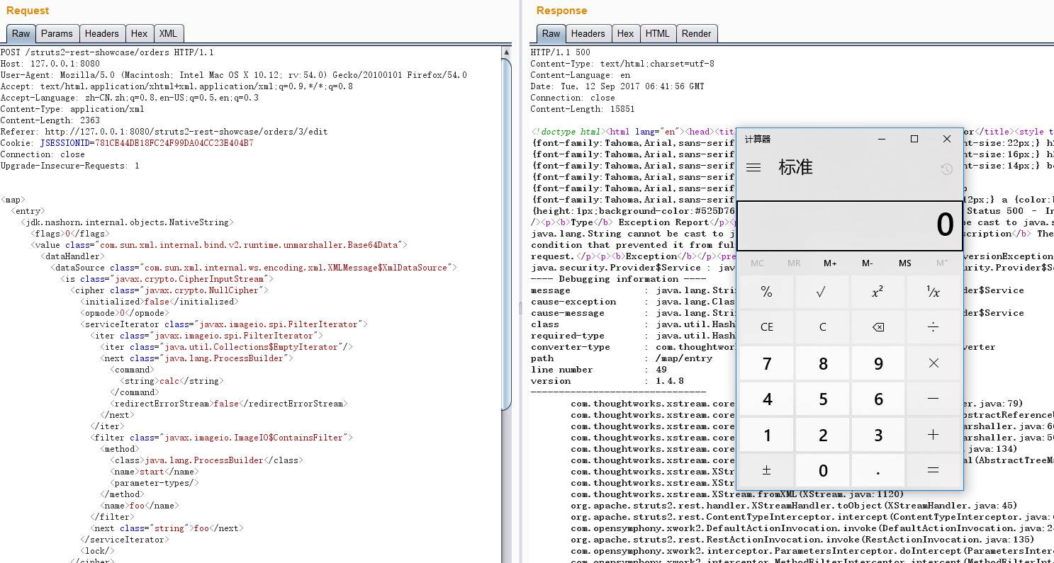Click the digit 2 key
1054x563 pixels.
tap(822, 435)
